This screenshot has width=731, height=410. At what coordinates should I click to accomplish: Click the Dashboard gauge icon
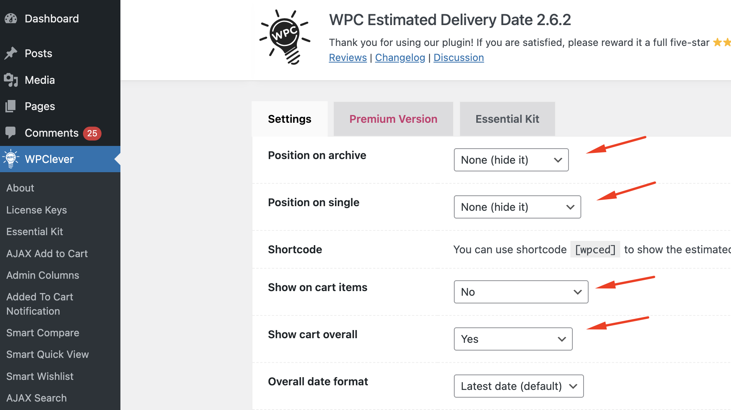pyautogui.click(x=11, y=19)
